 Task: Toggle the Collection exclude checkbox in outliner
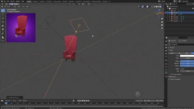click(193, 8)
